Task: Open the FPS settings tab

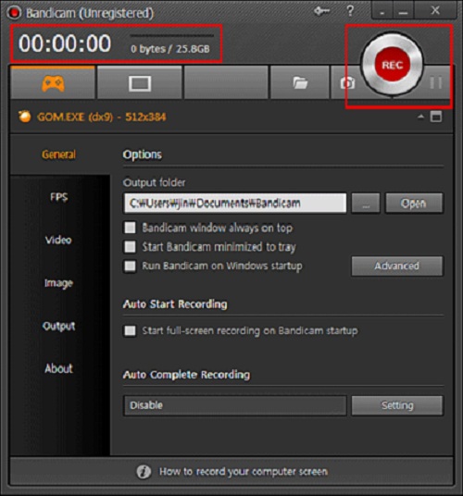Action: point(59,197)
